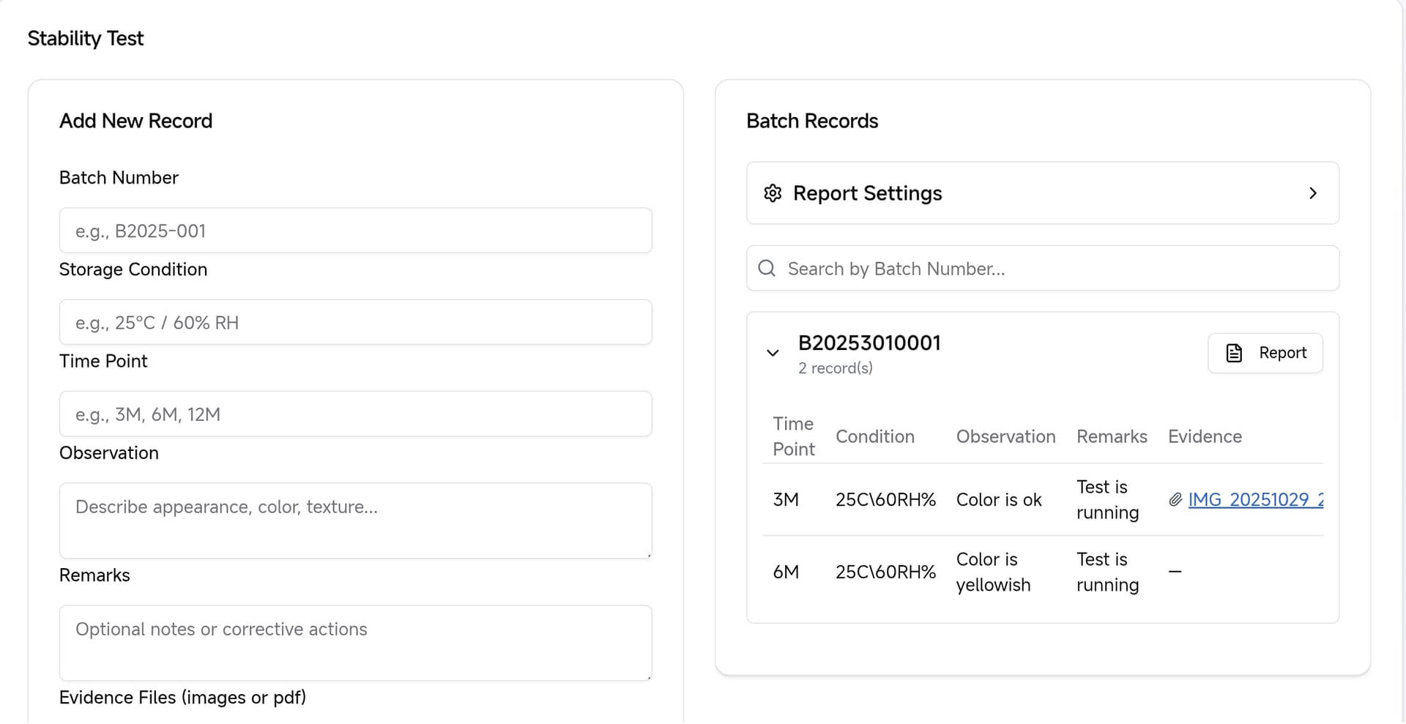Click the Time Point input field
The width and height of the screenshot is (1406, 724).
[x=355, y=414]
